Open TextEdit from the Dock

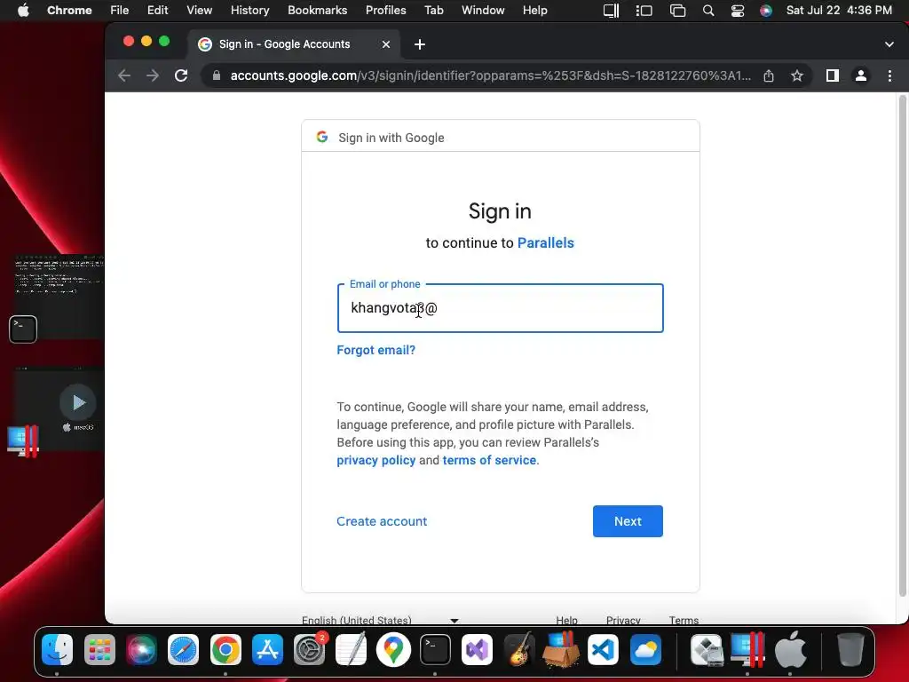tap(352, 649)
